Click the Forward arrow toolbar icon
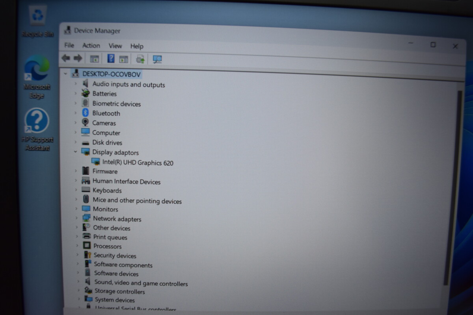473x315 pixels. [x=78, y=58]
